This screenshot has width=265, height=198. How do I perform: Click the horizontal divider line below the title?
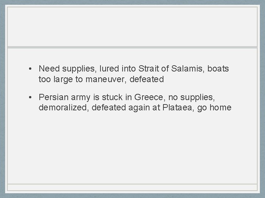click(x=132, y=47)
